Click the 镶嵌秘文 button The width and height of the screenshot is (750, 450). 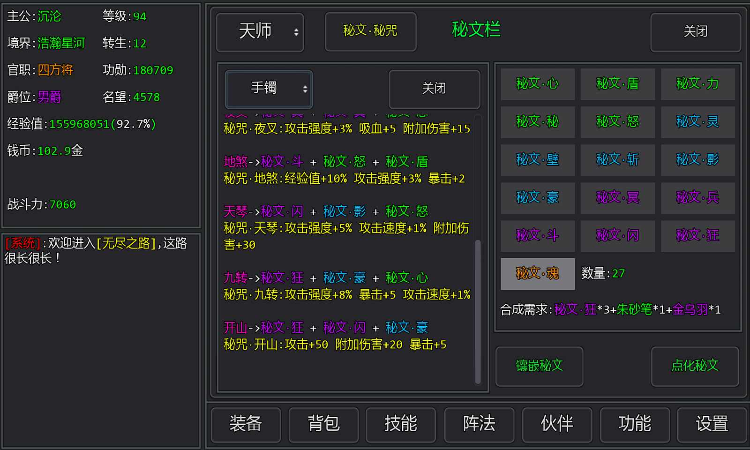[539, 367]
